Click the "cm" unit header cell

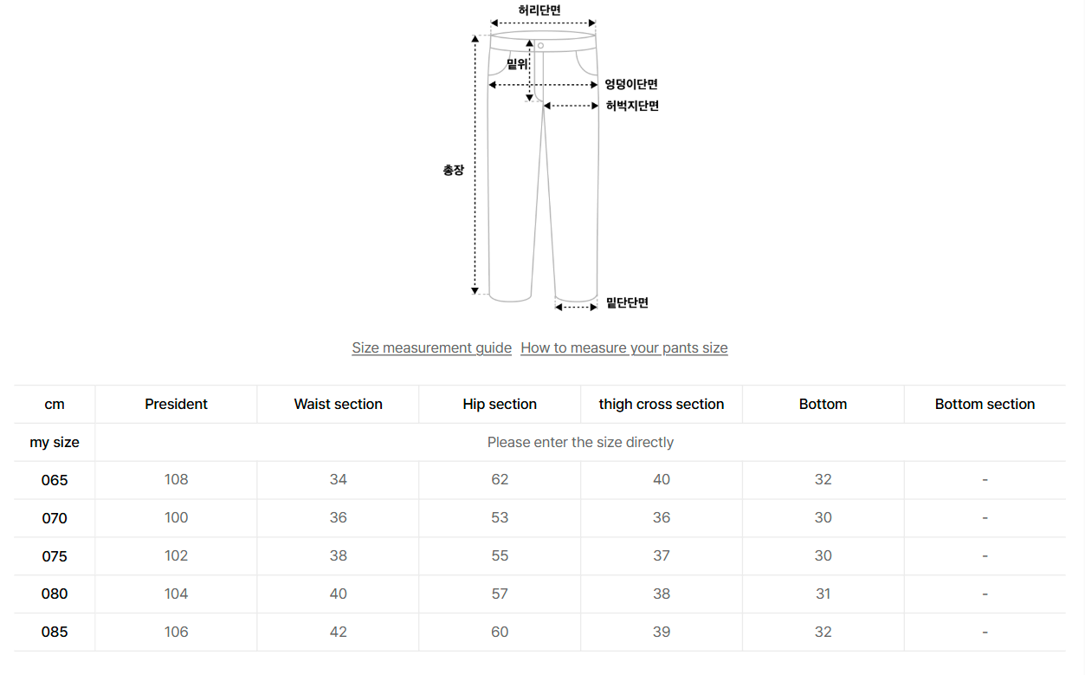click(x=55, y=405)
